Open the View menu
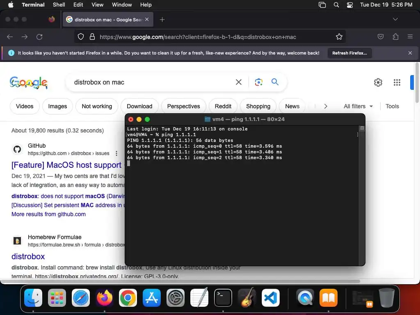 point(98,5)
